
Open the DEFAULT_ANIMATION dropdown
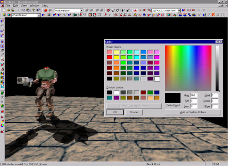click(x=179, y=10)
